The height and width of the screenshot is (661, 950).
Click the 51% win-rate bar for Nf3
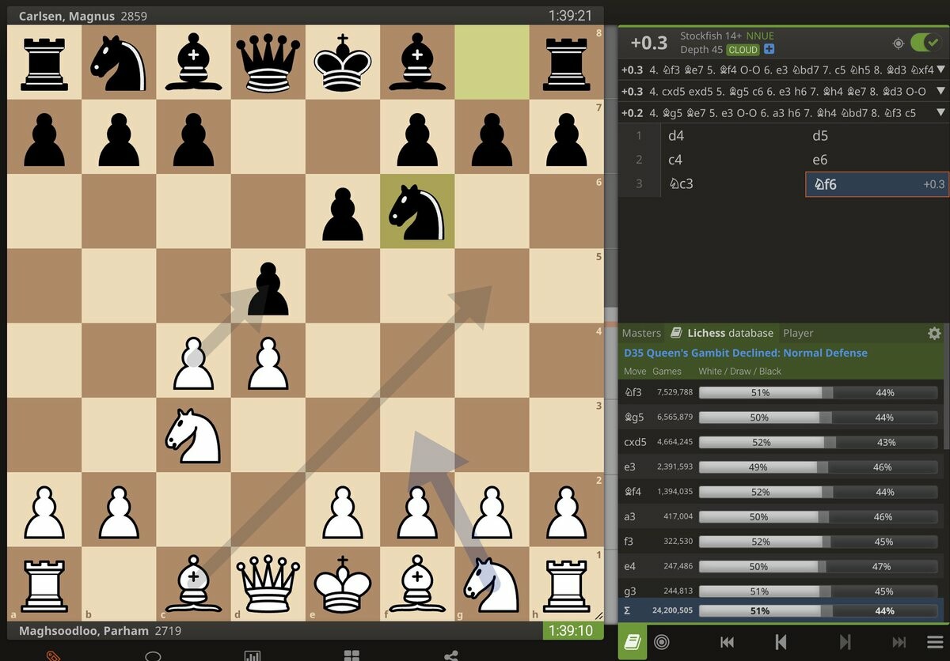click(760, 392)
